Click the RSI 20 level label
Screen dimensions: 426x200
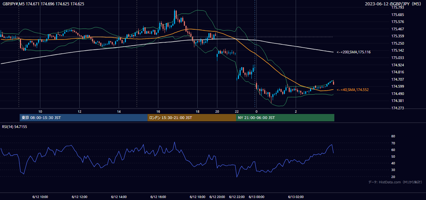[x=393, y=177]
